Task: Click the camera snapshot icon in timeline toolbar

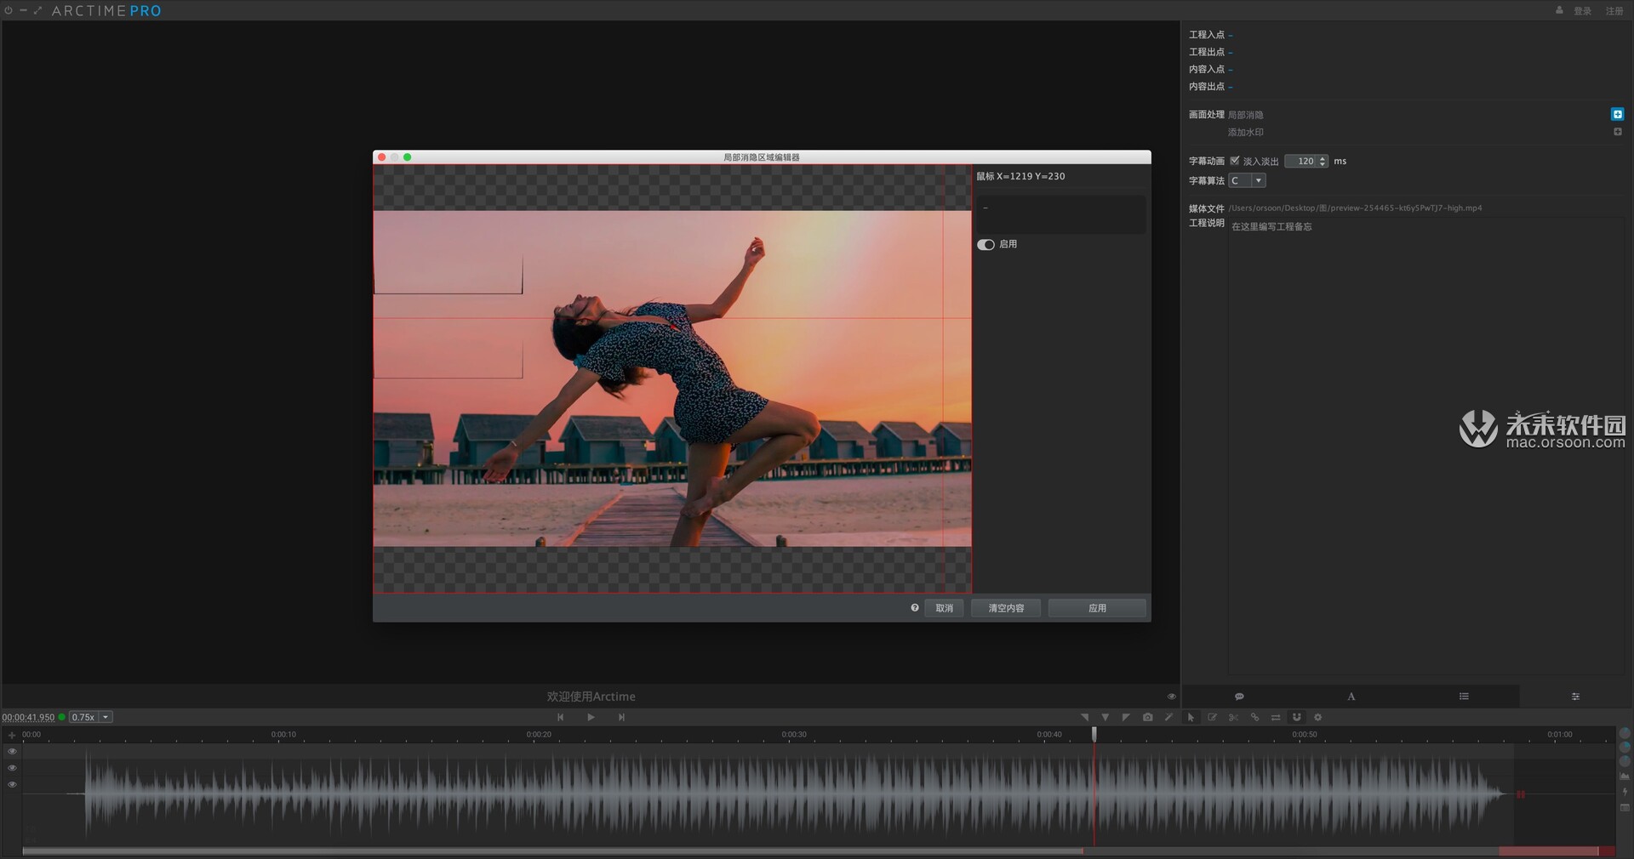Action: [1147, 718]
